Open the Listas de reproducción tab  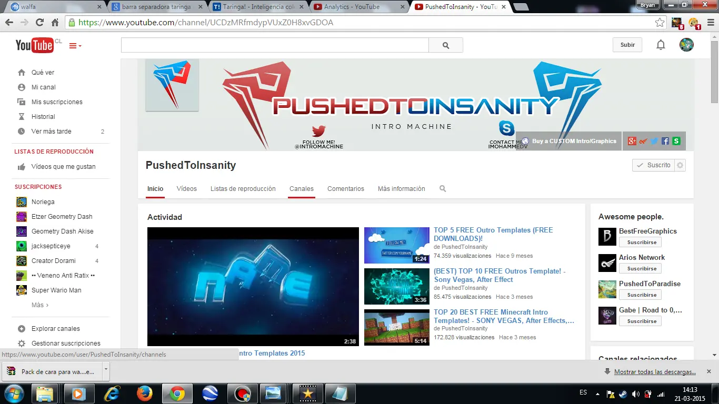point(243,189)
